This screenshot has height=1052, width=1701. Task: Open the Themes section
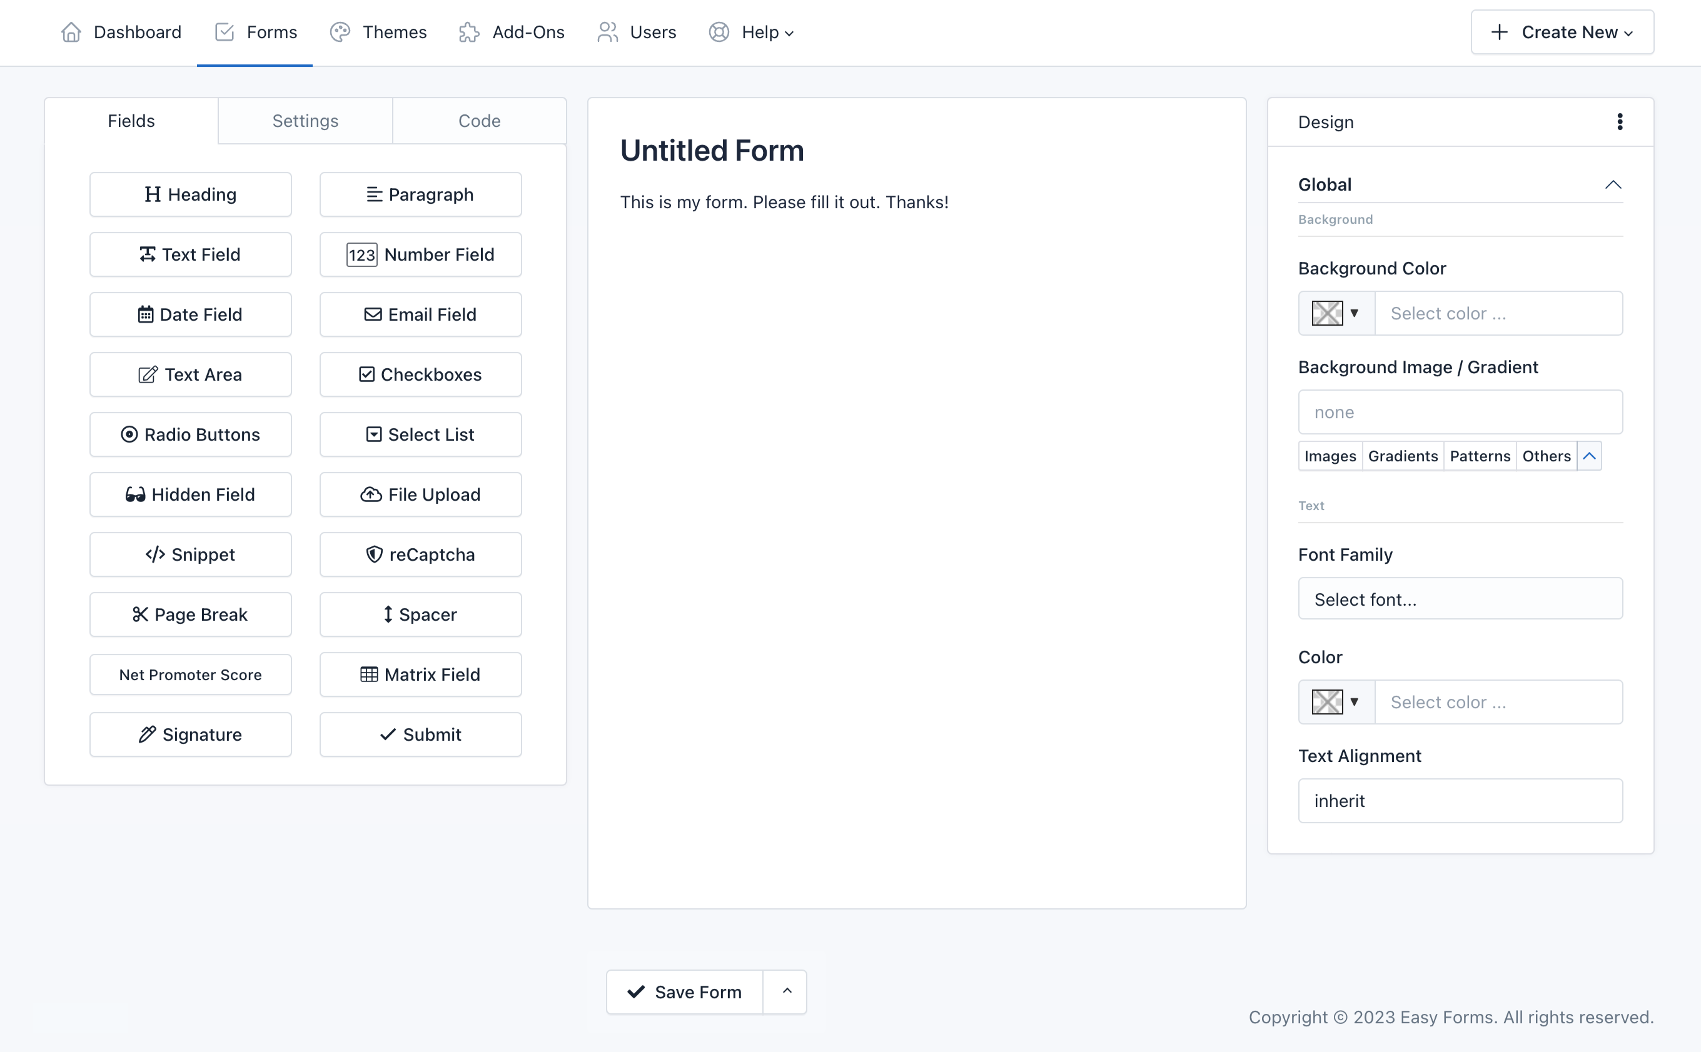(x=378, y=32)
